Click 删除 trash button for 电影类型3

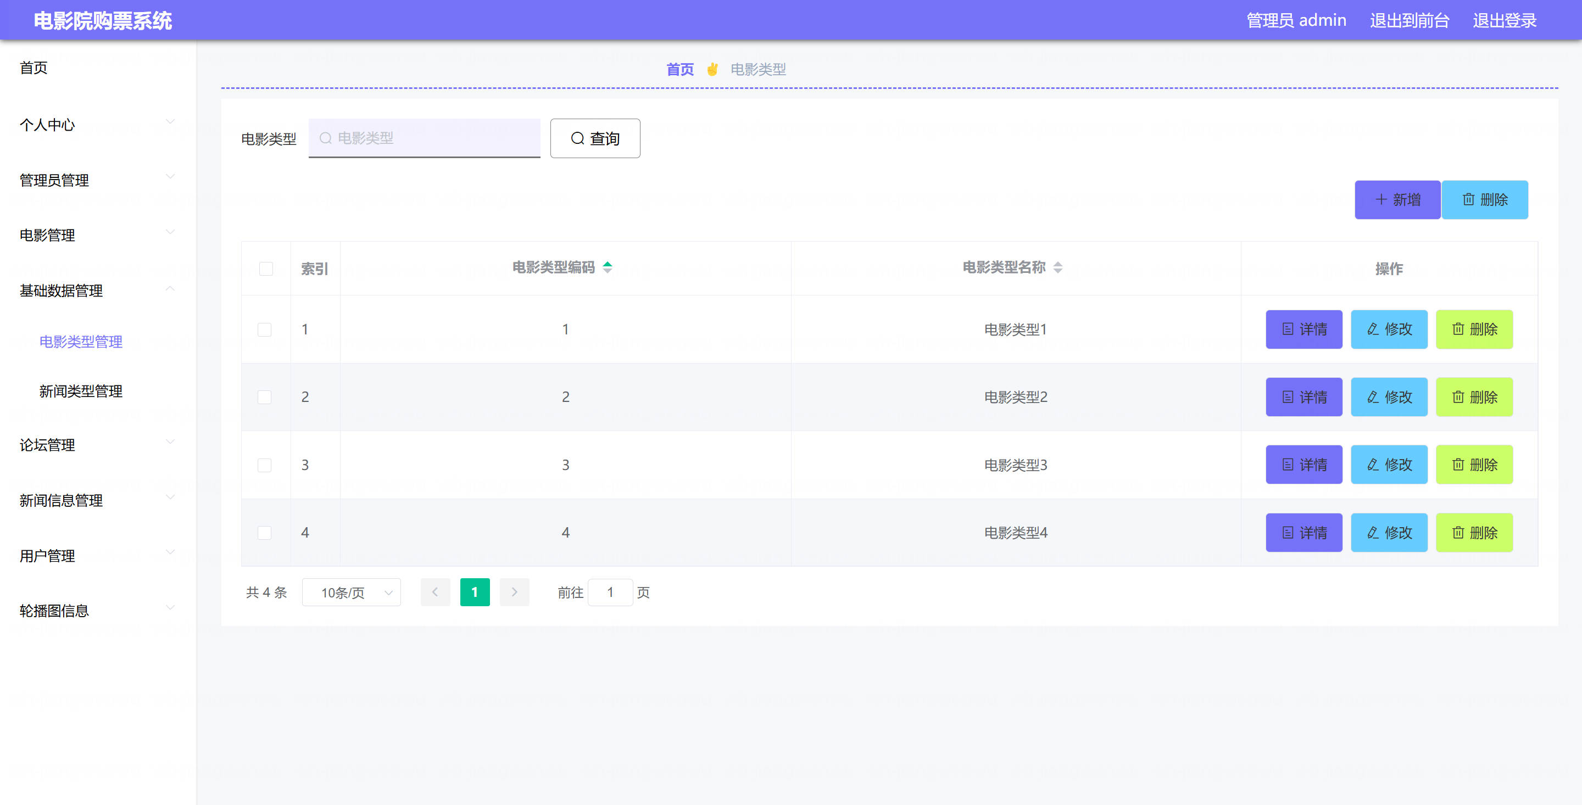(x=1474, y=465)
